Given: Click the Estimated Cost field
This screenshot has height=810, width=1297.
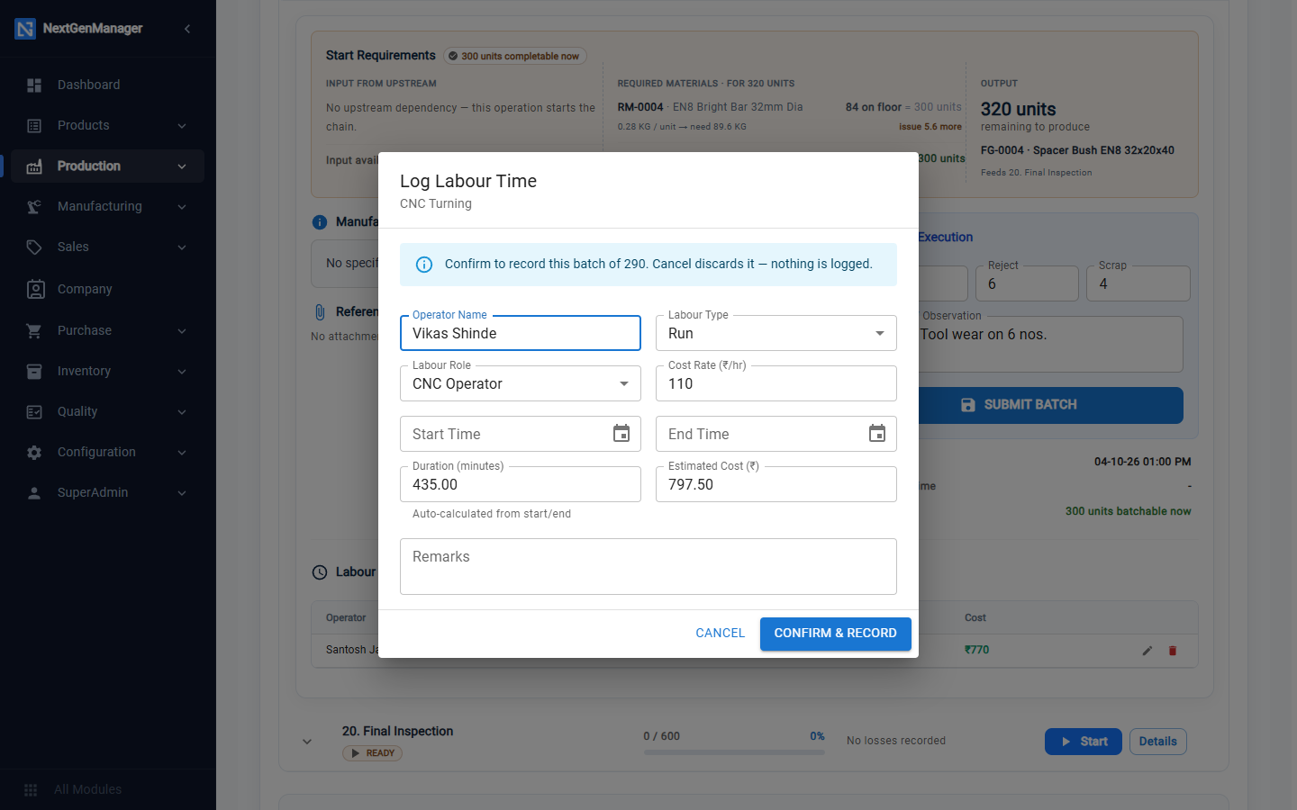Looking at the screenshot, I should click(x=776, y=484).
